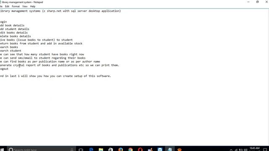269x151 pixels.
Task: Click the title line 'library management systems'
Action: [61, 11]
